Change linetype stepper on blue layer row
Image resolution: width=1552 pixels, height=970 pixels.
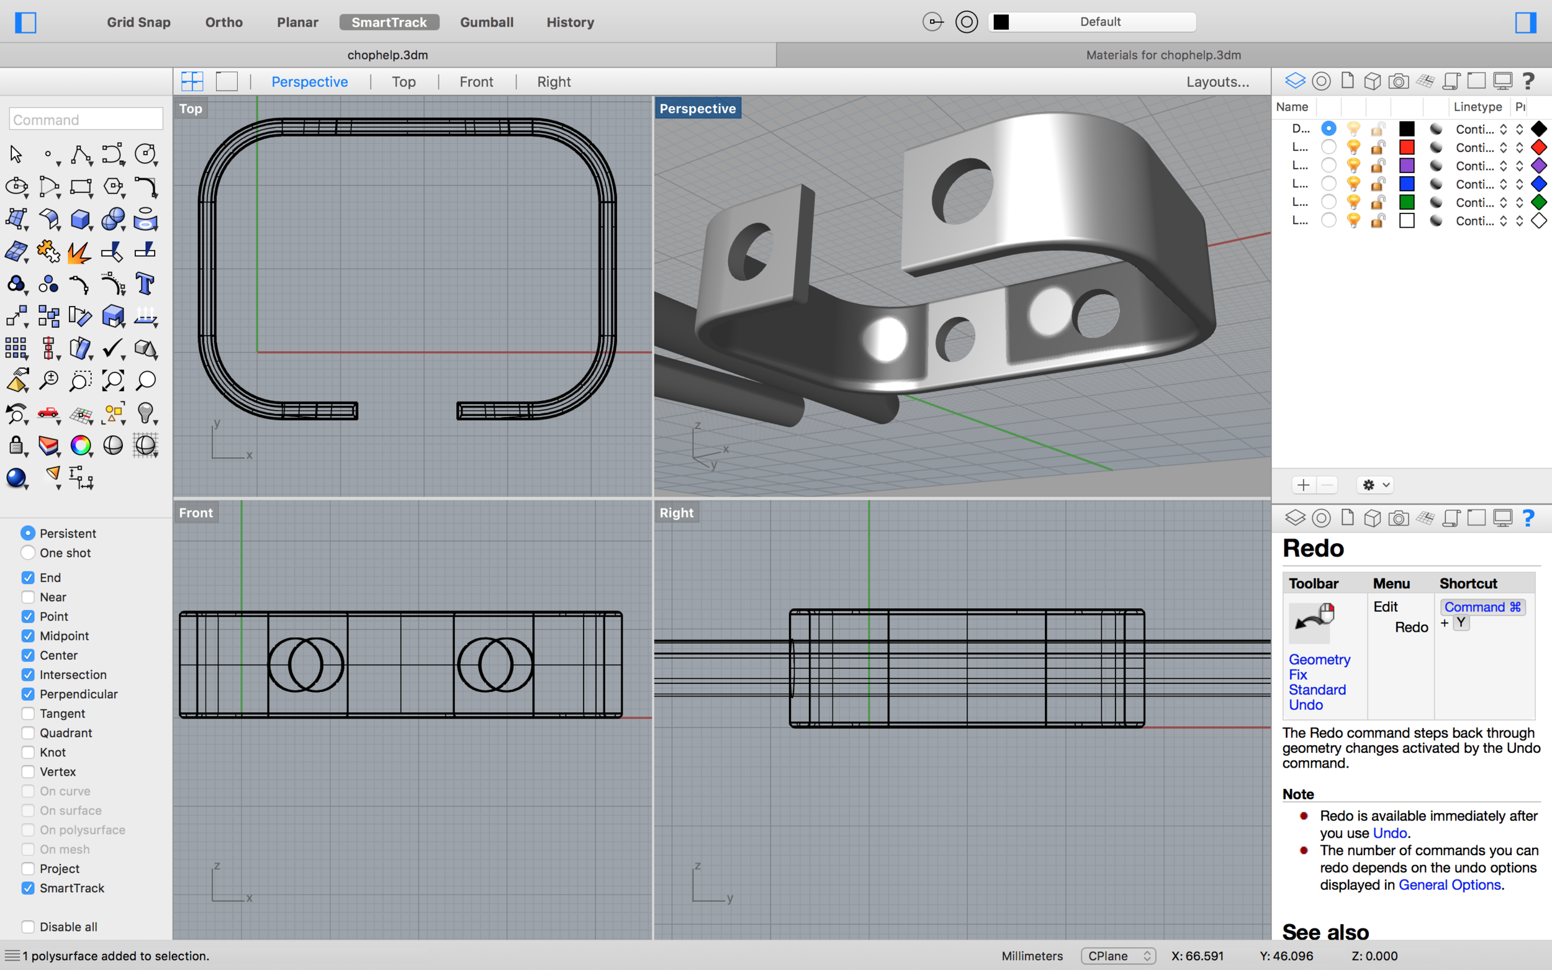[x=1503, y=184]
